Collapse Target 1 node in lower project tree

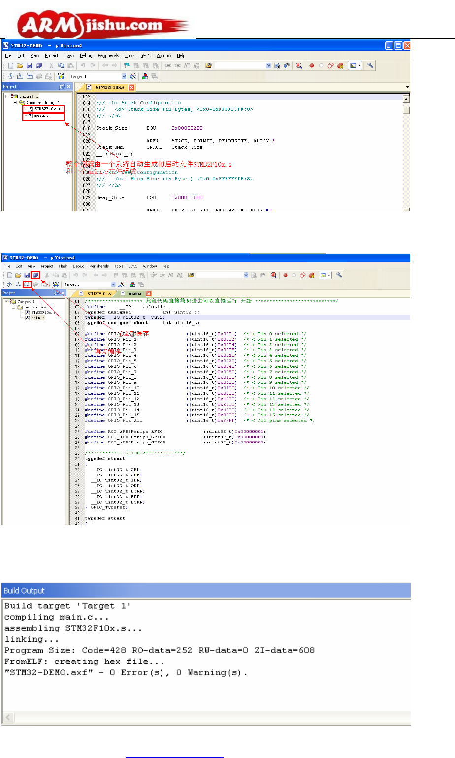(6, 301)
